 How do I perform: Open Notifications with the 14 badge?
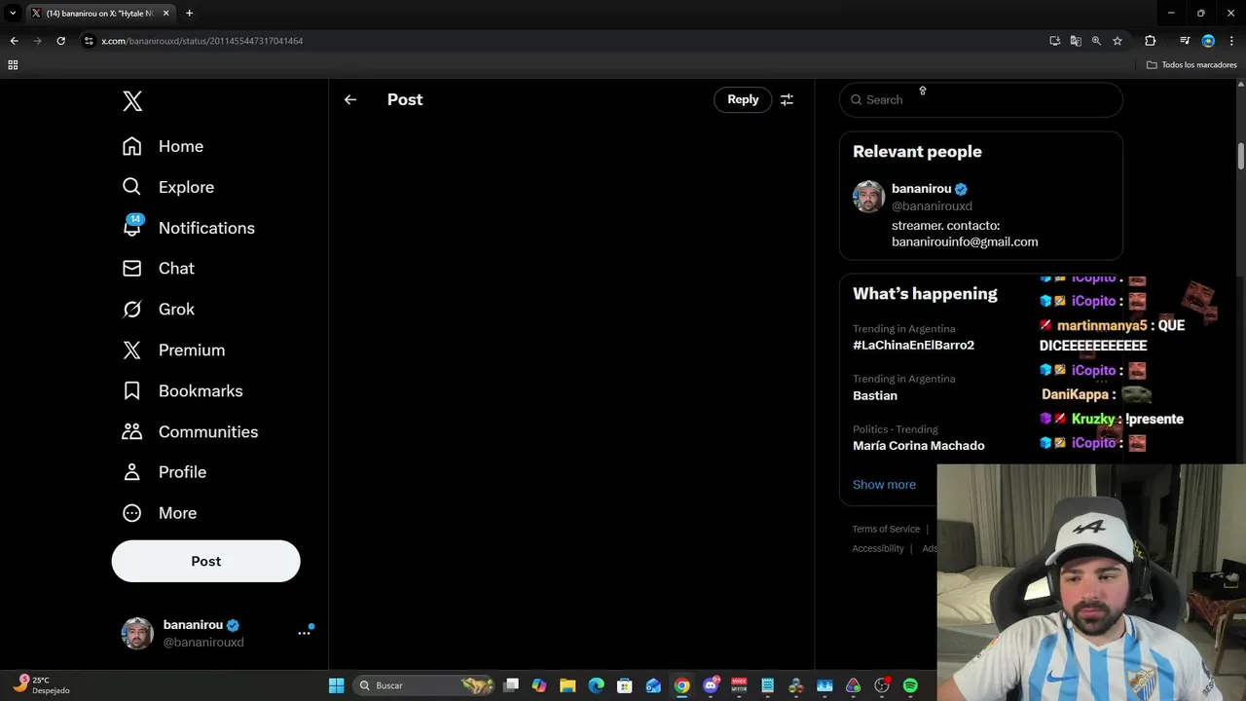(x=188, y=228)
